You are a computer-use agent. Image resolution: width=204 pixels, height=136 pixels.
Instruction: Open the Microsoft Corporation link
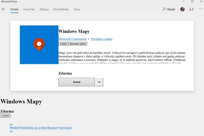72,39
